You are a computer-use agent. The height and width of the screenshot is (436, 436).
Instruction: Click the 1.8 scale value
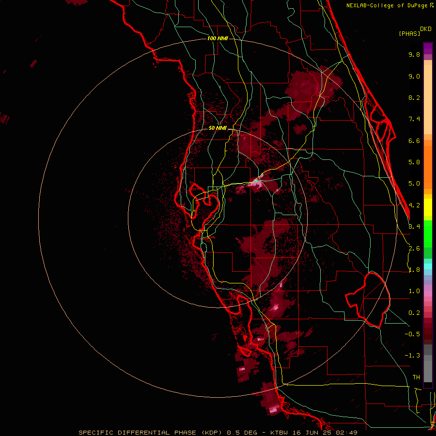[414, 270]
